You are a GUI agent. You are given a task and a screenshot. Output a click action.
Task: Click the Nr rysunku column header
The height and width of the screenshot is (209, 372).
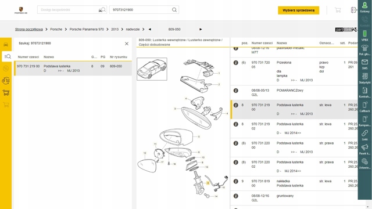119,57
